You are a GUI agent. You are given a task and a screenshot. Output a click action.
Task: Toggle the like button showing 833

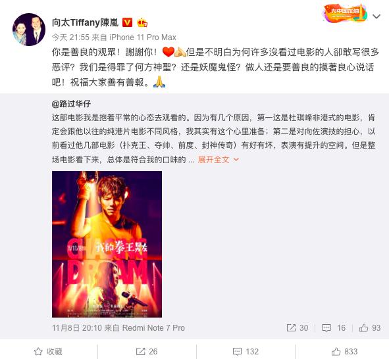(x=344, y=351)
